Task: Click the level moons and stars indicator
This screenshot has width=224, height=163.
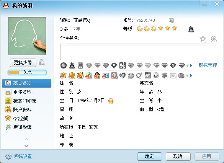Action: [x=157, y=28]
